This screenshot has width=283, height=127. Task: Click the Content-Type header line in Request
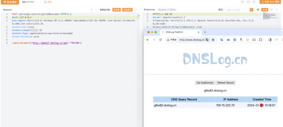tap(42, 33)
